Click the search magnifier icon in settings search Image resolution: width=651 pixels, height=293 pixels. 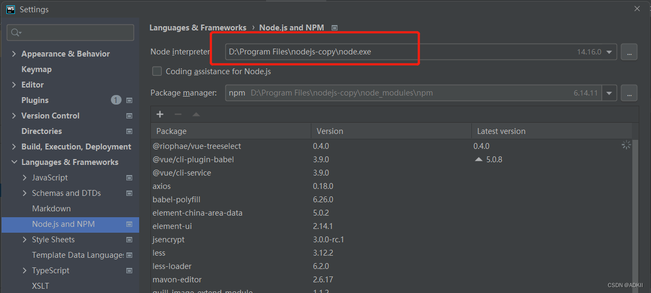[16, 33]
